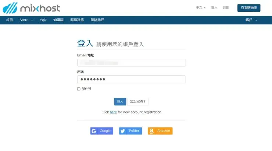272x151 pixels.
Task: Sign in with the Amazon button
Action: (160, 131)
